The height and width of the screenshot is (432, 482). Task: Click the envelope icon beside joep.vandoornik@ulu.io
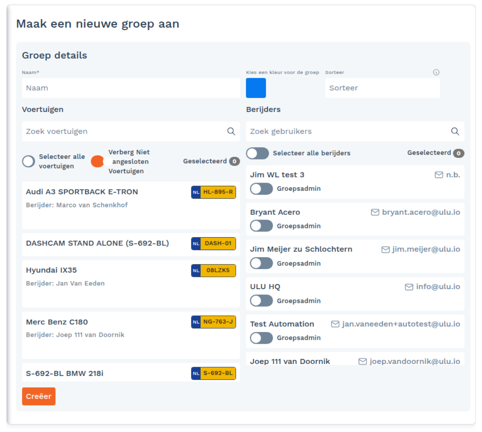pyautogui.click(x=363, y=362)
